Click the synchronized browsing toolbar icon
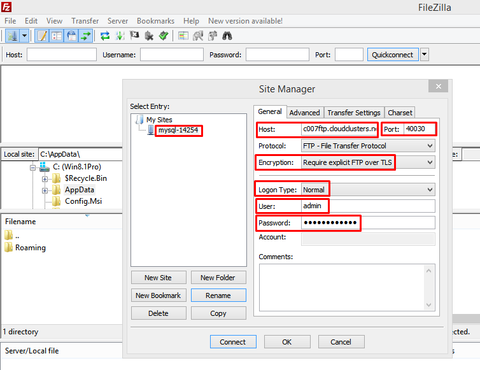Screen dimensions: 480x370 coord(213,36)
